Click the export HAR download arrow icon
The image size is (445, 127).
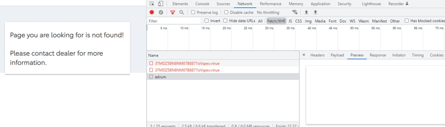[x=315, y=12]
